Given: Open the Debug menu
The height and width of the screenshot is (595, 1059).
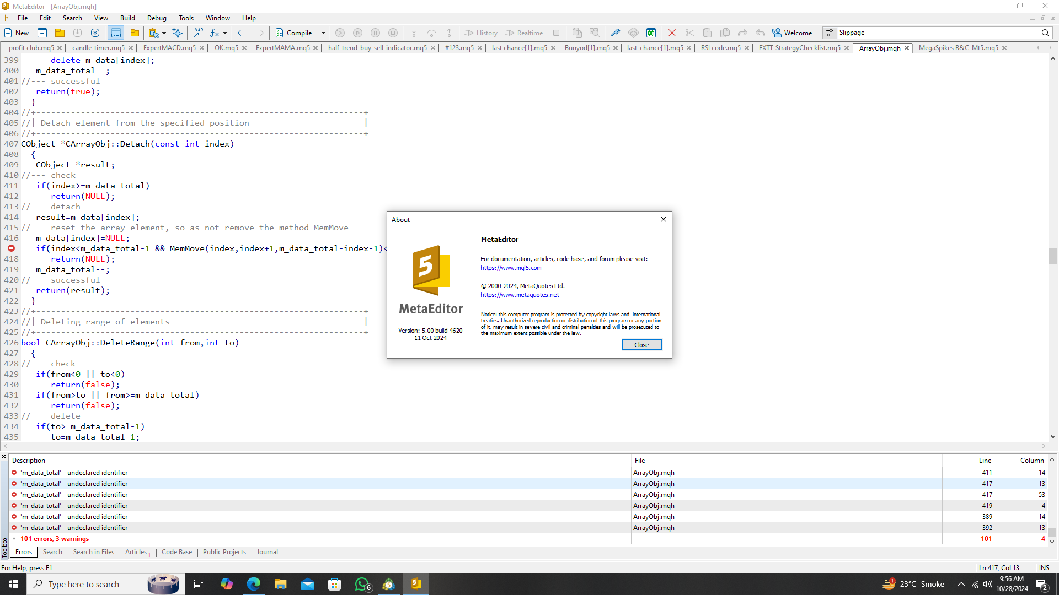Looking at the screenshot, I should (x=157, y=18).
